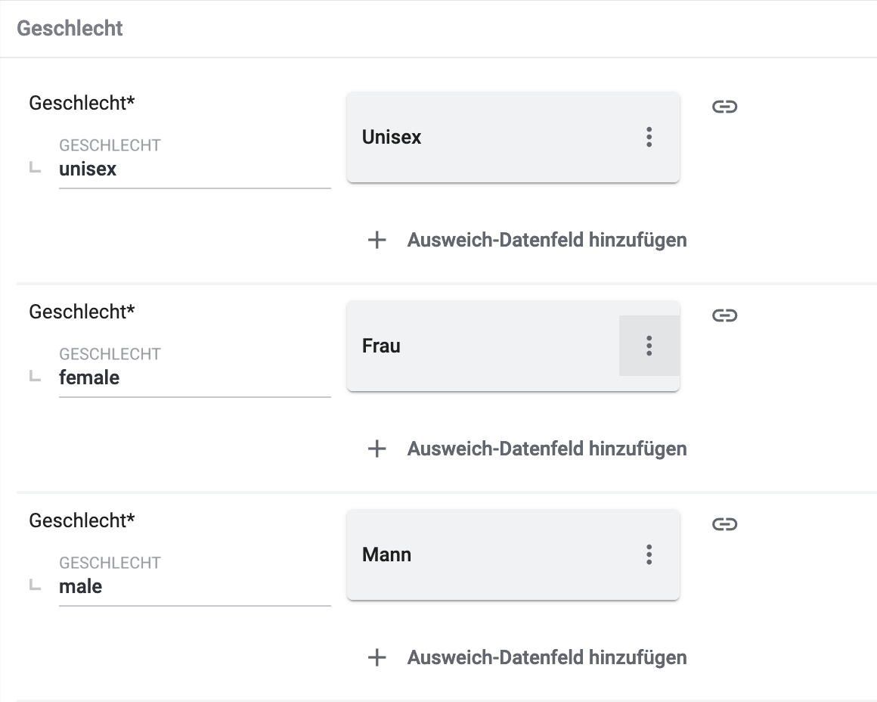Screen dimensions: 877x702
Task: Open three-dot menu on Unisex card
Action: (649, 137)
